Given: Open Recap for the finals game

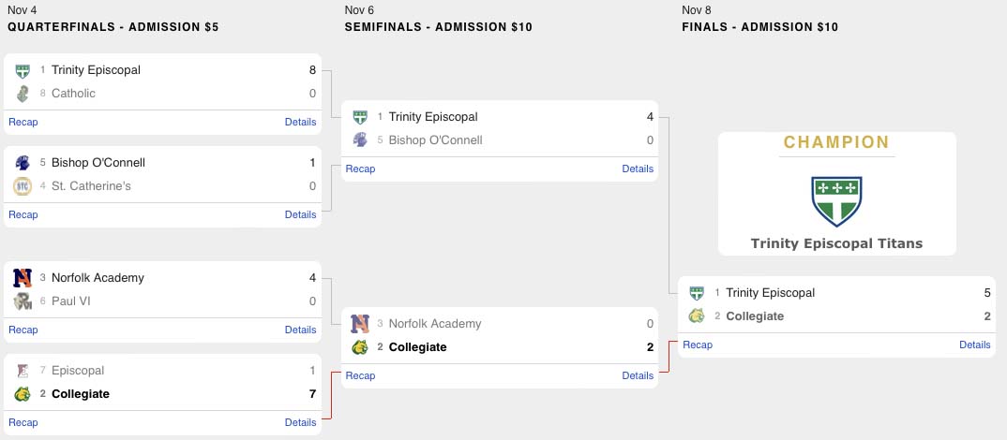Looking at the screenshot, I should coord(698,345).
